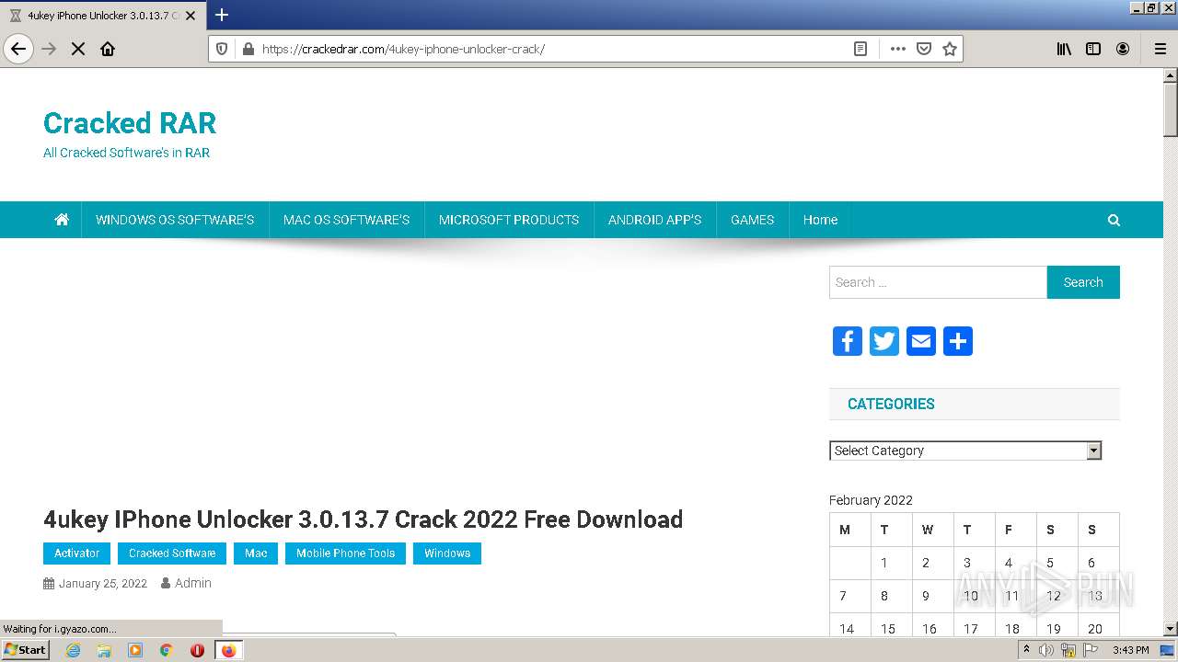Click the teal Search button
The image size is (1178, 662).
pos(1083,282)
